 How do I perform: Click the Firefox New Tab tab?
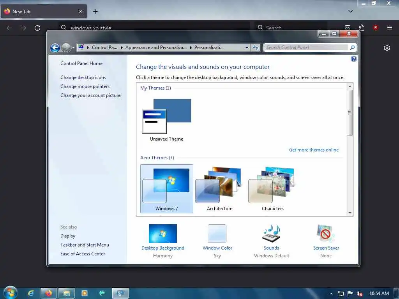(44, 11)
